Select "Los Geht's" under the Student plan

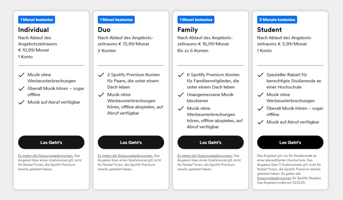290,142
